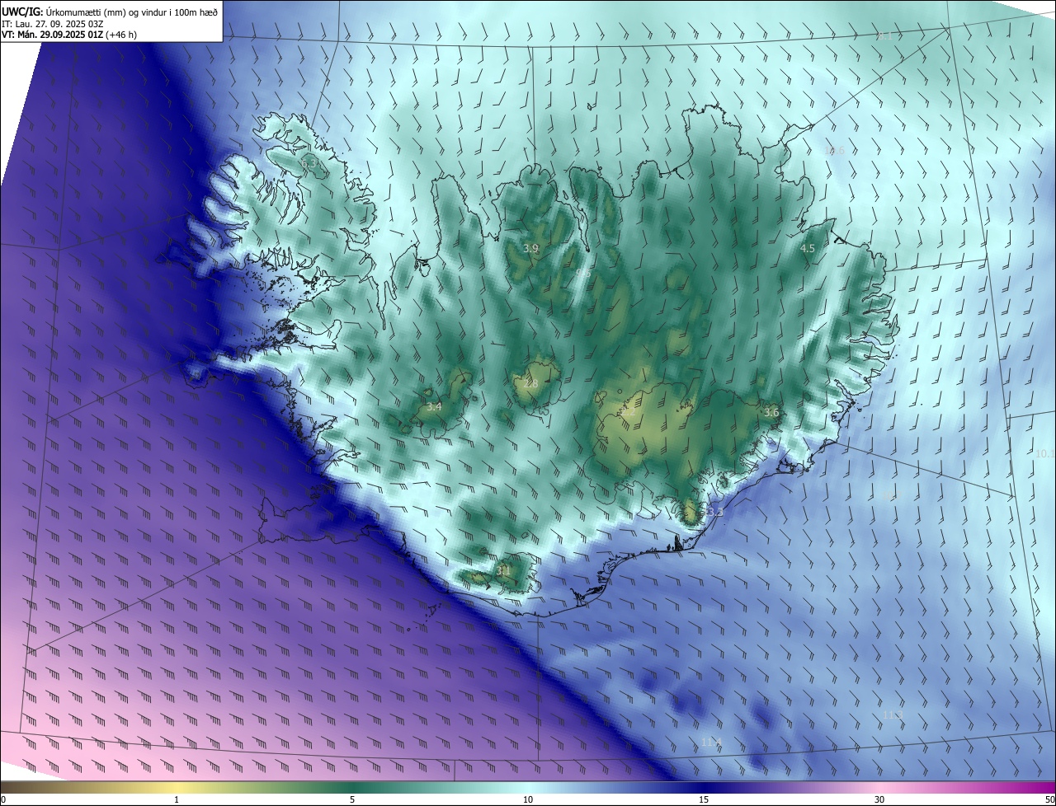This screenshot has height=806, width=1056.
Task: Click the 8.1 value label at the northern map edge
Action: pos(884,35)
